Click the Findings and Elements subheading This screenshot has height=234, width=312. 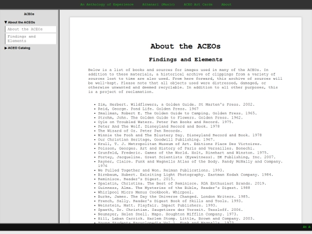pos(185,60)
